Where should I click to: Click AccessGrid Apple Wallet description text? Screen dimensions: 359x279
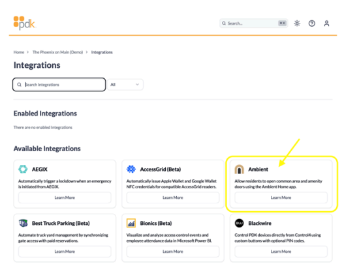click(172, 184)
